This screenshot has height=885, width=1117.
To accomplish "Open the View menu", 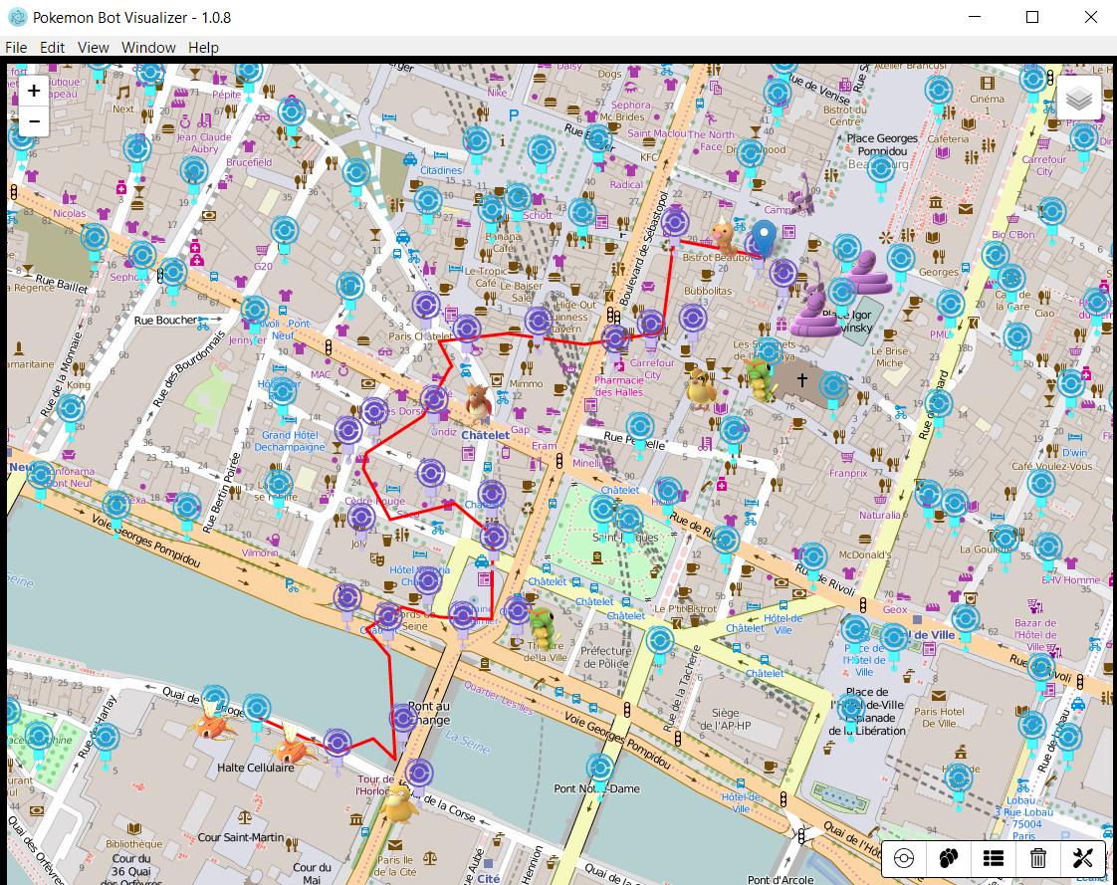I will pyautogui.click(x=94, y=47).
